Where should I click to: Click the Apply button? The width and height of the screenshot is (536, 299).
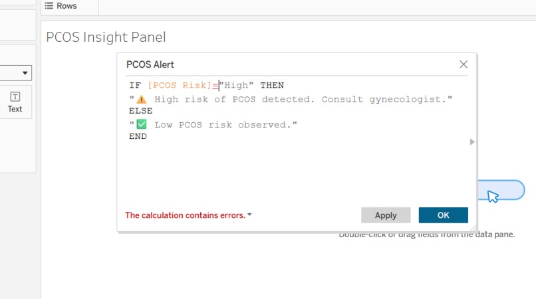[386, 215]
